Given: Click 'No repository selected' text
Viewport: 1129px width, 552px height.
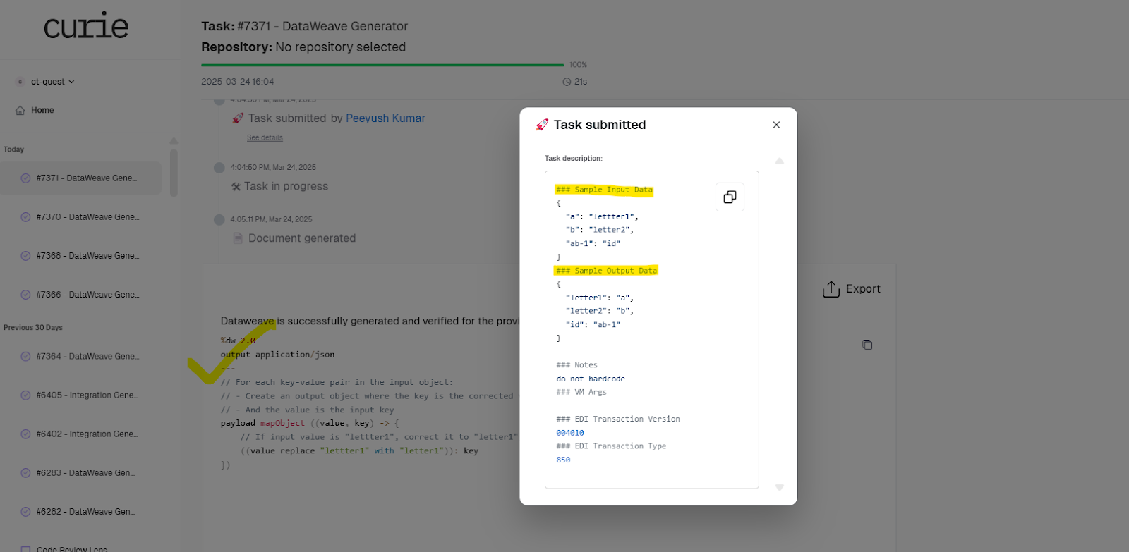Looking at the screenshot, I should [x=341, y=47].
